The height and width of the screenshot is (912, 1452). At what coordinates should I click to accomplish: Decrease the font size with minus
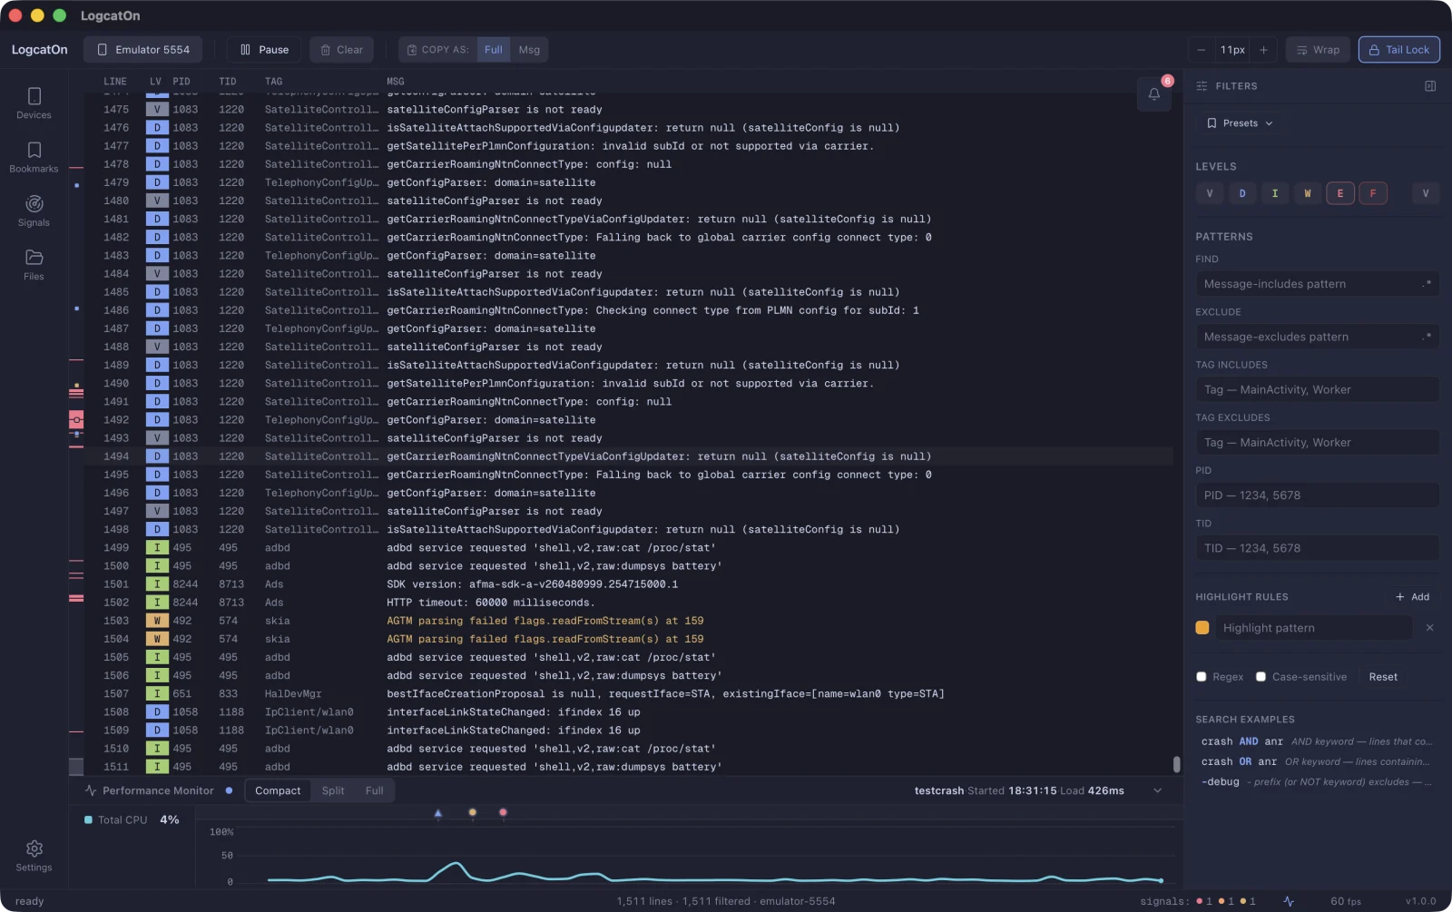[1202, 50]
